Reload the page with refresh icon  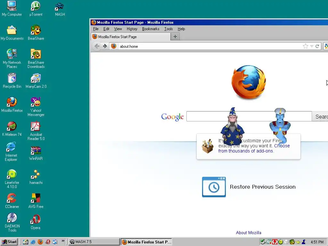coord(317,46)
